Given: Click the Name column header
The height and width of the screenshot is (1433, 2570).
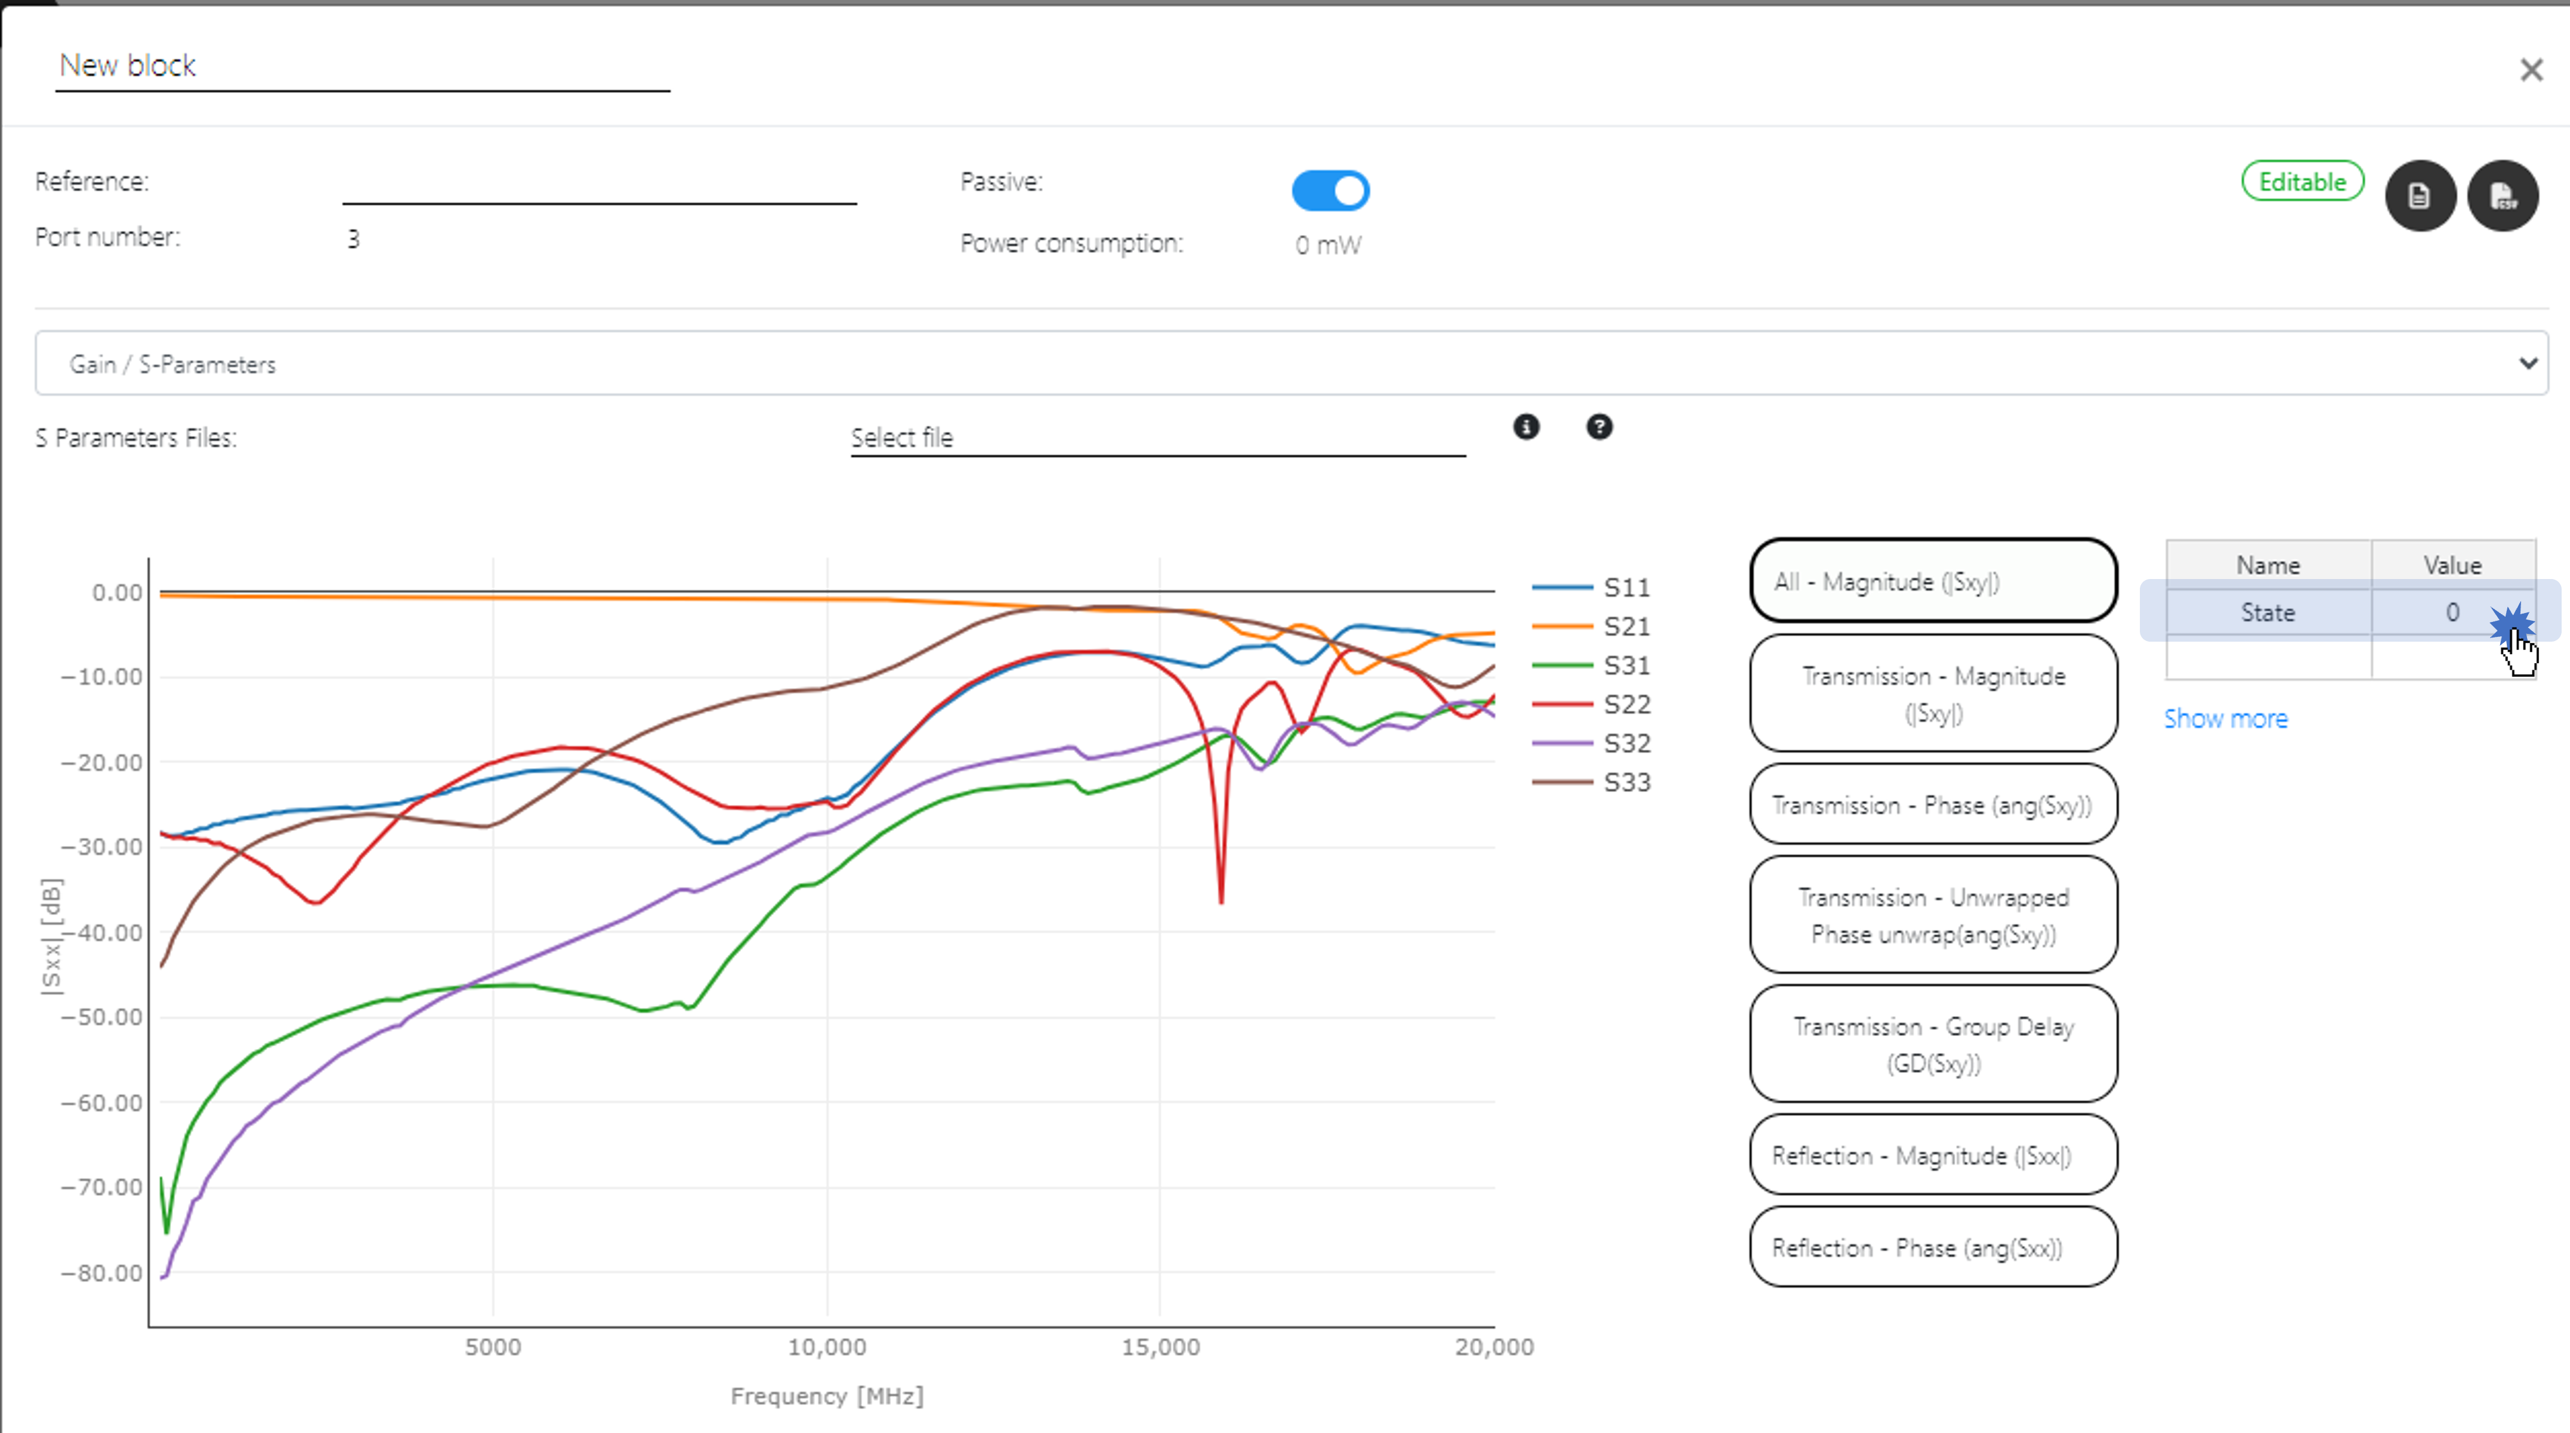Looking at the screenshot, I should pos(2268,565).
